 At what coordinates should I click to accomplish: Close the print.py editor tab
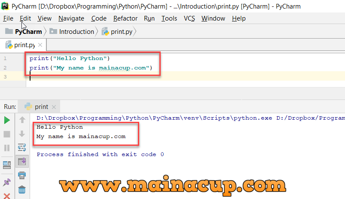pyautogui.click(x=40, y=45)
